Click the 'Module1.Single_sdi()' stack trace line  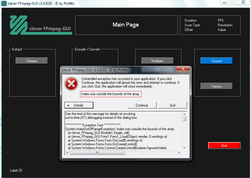coord(99,133)
